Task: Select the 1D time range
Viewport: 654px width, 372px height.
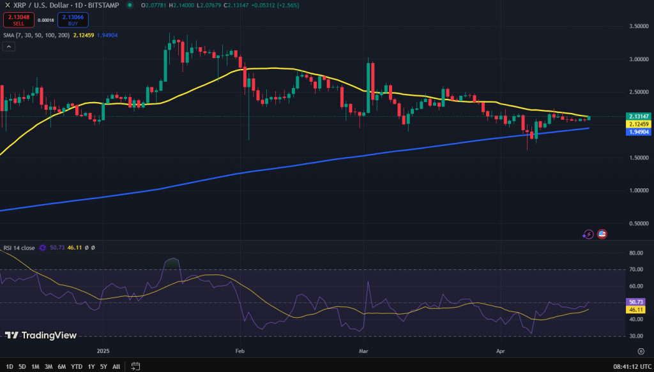Action: pos(10,367)
